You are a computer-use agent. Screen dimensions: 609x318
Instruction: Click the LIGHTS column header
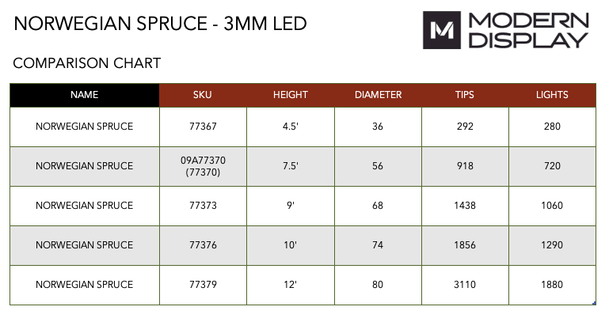(552, 95)
